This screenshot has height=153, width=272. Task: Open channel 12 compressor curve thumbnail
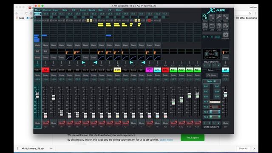(x=125, y=57)
